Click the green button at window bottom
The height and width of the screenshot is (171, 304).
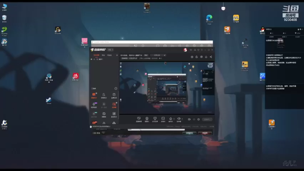[189, 133]
